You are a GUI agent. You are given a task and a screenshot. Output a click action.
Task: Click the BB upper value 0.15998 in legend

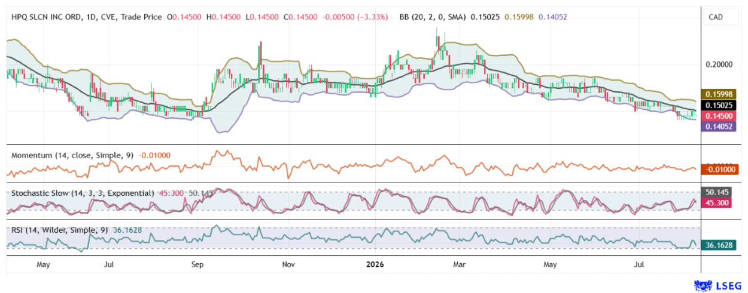[x=519, y=17]
